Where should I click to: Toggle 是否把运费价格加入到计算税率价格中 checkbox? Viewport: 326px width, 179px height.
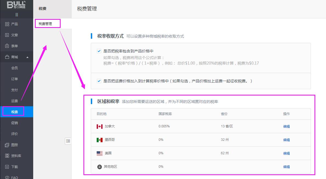pos(99,81)
